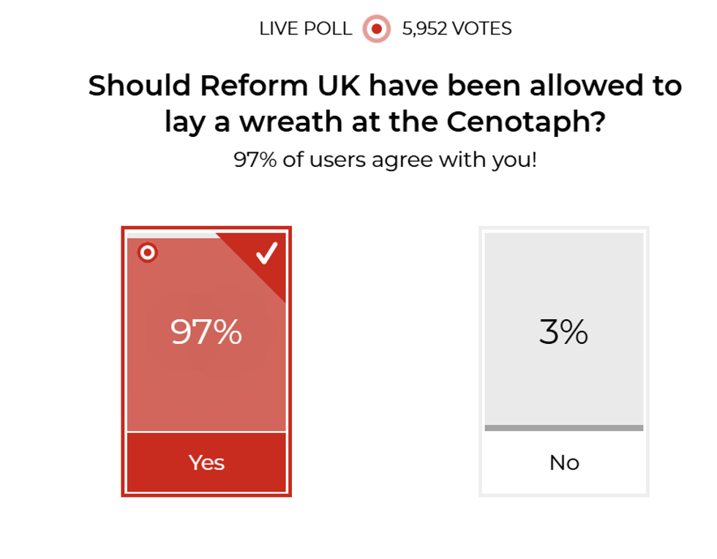Click the small target icon in Yes card
717x559 pixels.
148,253
